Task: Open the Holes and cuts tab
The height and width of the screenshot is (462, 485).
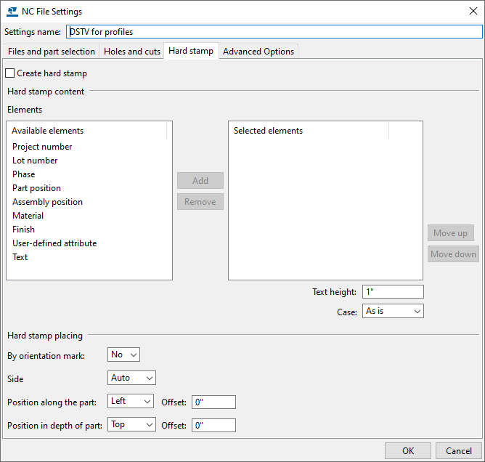Action: point(132,52)
